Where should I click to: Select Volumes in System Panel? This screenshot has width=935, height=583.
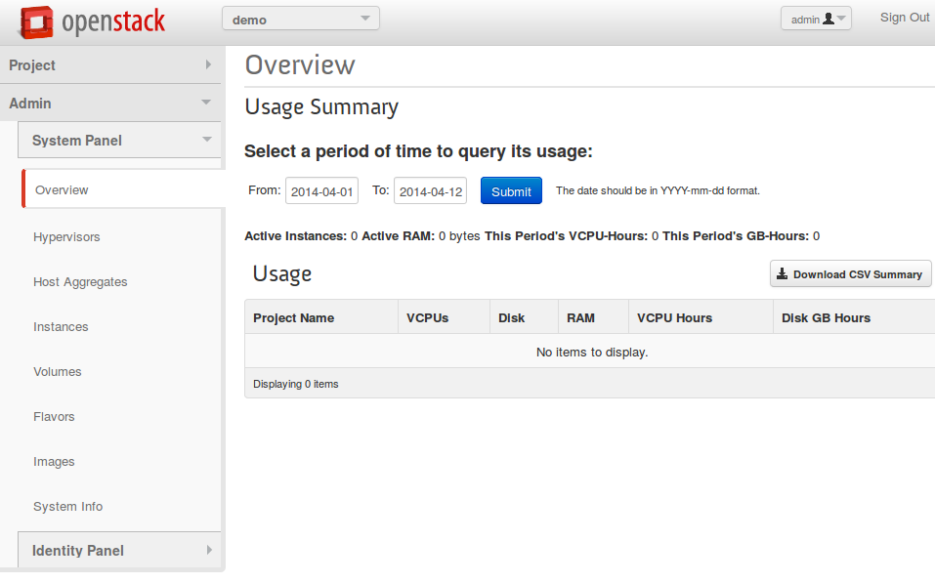pyautogui.click(x=58, y=372)
